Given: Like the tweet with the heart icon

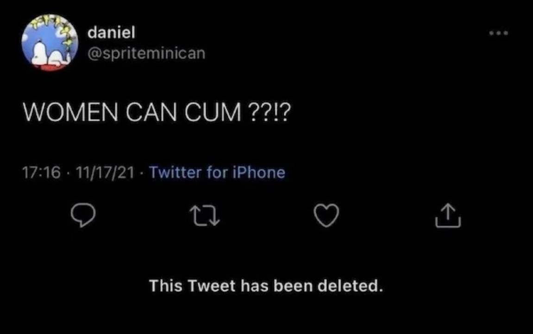Looking at the screenshot, I should coord(326,215).
